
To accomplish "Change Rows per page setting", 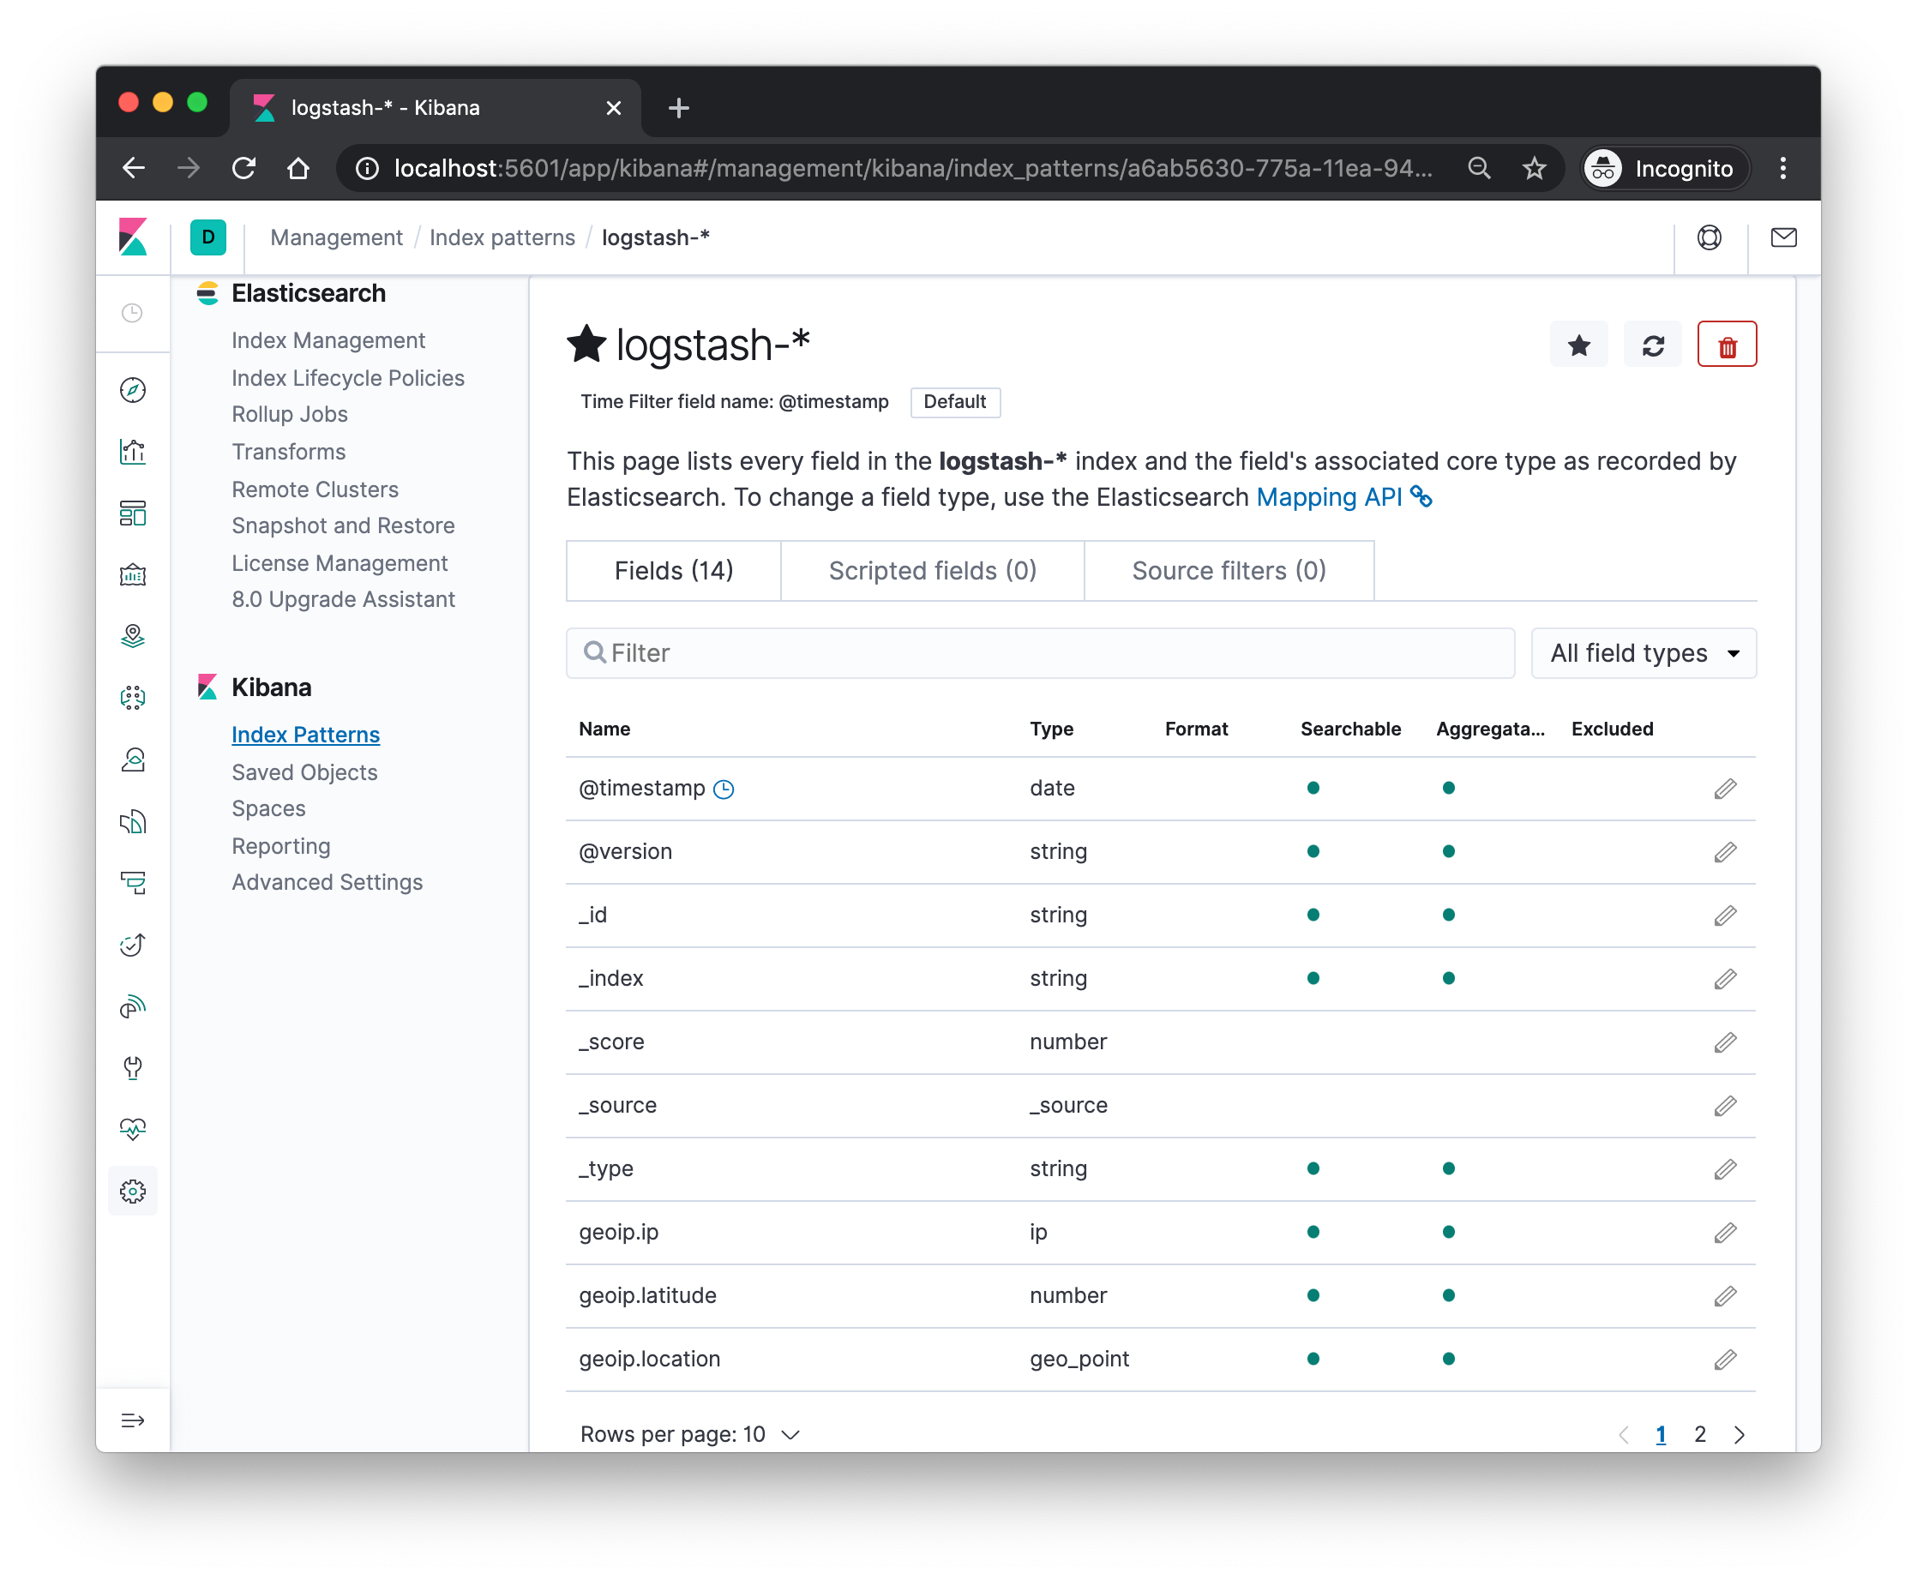I will click(690, 1434).
